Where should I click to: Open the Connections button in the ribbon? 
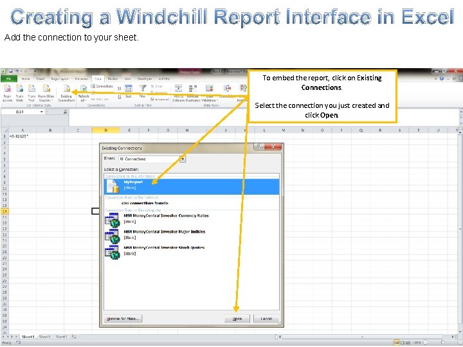pos(102,86)
